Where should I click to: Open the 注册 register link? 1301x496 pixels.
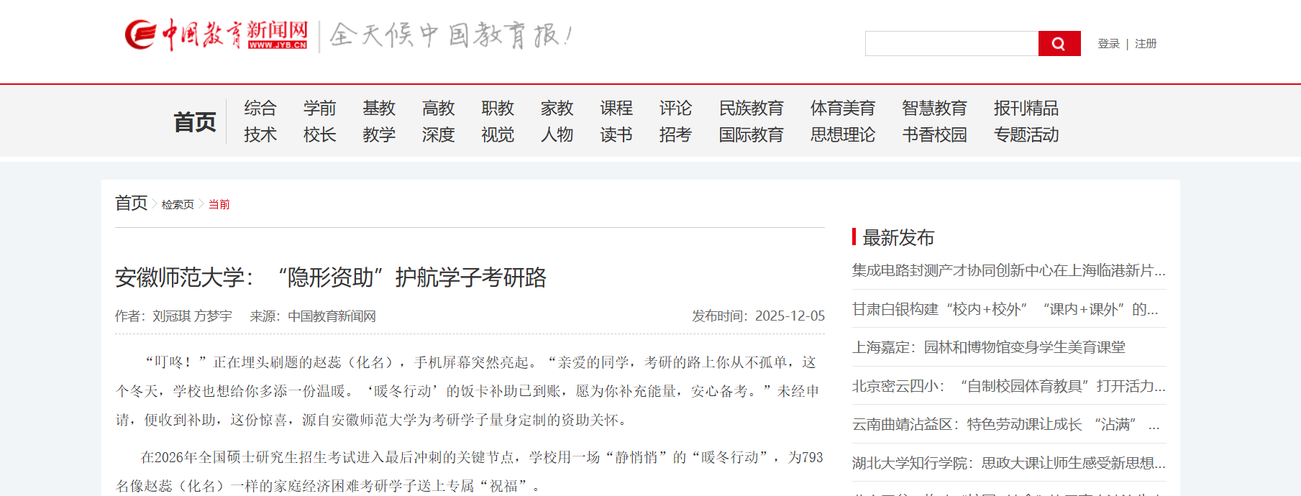pyautogui.click(x=1146, y=44)
